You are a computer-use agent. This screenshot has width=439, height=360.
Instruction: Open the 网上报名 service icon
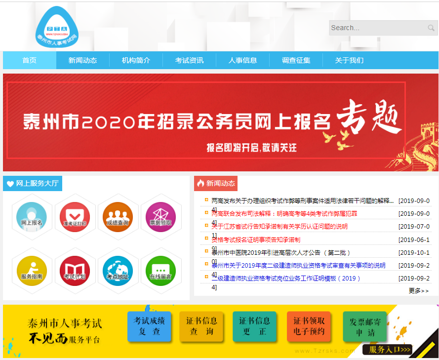[32, 217]
